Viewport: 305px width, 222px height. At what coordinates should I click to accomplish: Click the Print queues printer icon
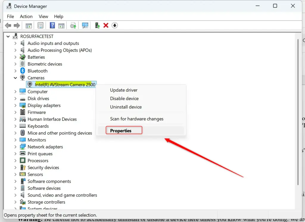pyautogui.click(x=23, y=154)
